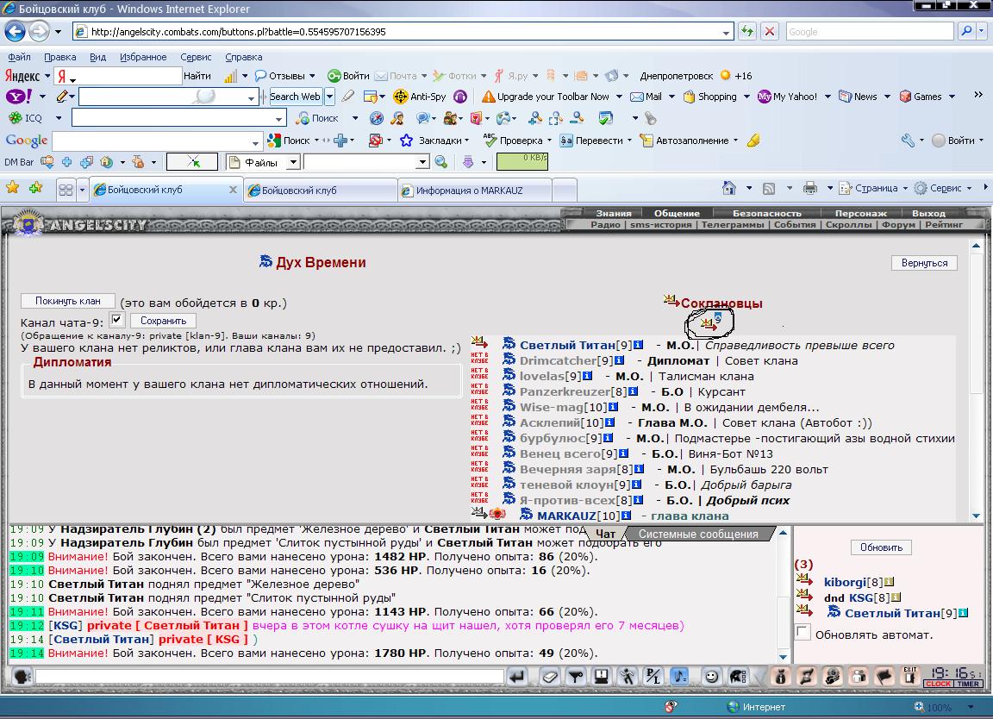Switch to Информация о MARKAUZ tab
The width and height of the screenshot is (993, 719).
[x=475, y=190]
